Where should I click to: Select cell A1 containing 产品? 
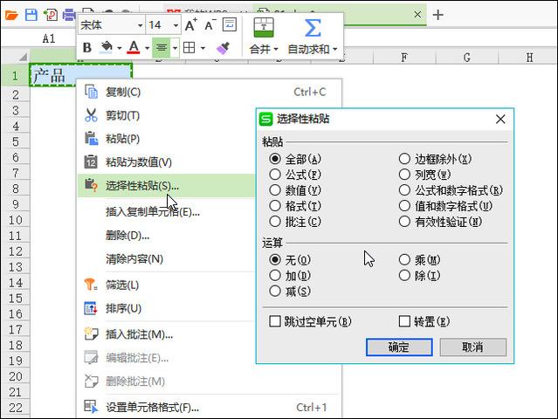pyautogui.click(x=81, y=75)
